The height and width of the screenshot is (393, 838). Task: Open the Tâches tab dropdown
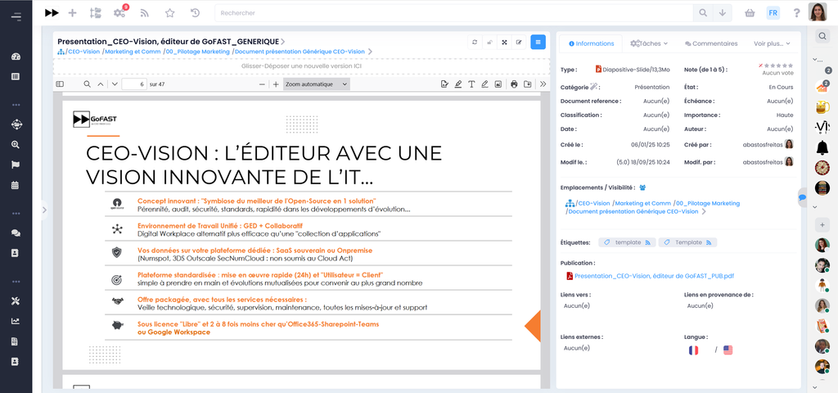pyautogui.click(x=649, y=43)
